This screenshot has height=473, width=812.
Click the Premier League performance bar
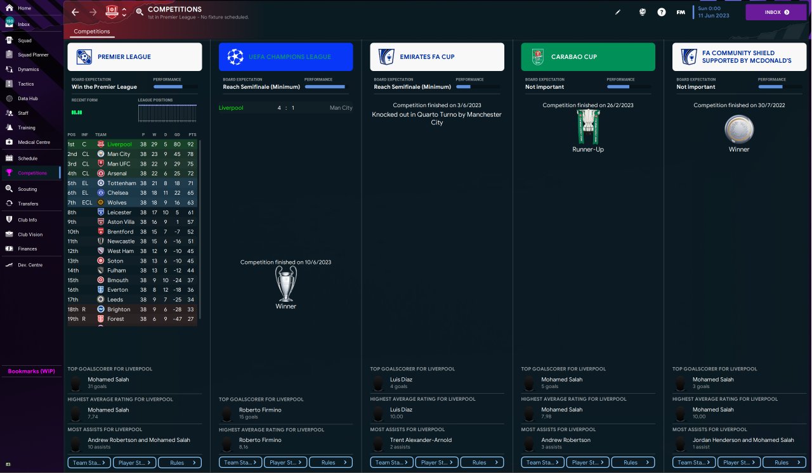pos(174,87)
